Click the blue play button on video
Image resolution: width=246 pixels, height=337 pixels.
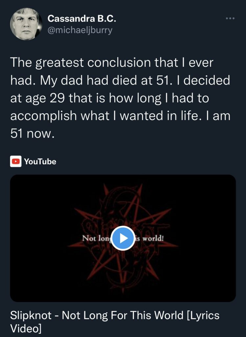pyautogui.click(x=123, y=238)
